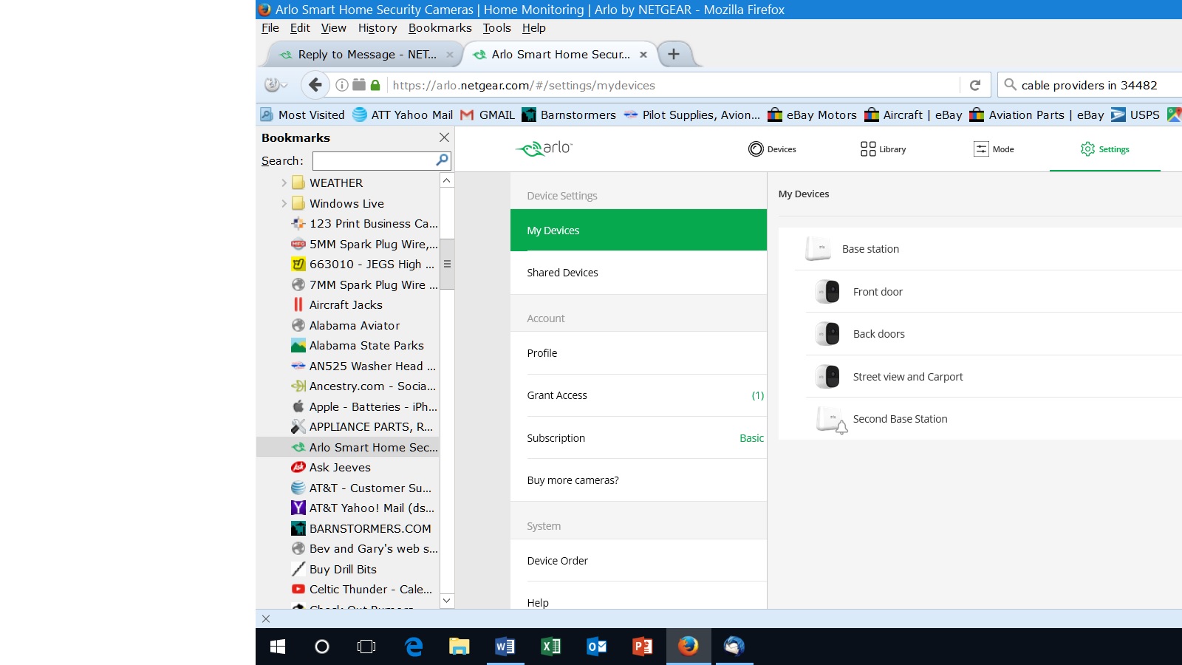1182x665 pixels.
Task: Click the Back doors camera icon
Action: coord(827,334)
